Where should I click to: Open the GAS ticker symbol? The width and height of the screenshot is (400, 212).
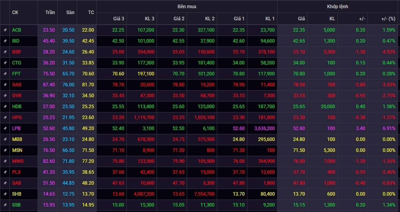[16, 85]
